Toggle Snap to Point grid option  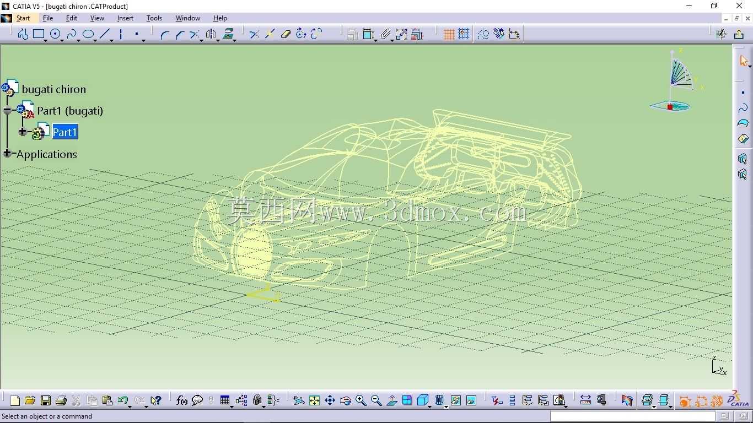coord(464,34)
